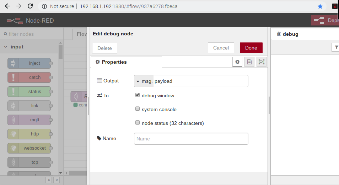Click the palette collapse-all arrows icon
Screen dimensions: 339x185
tap(49, 180)
